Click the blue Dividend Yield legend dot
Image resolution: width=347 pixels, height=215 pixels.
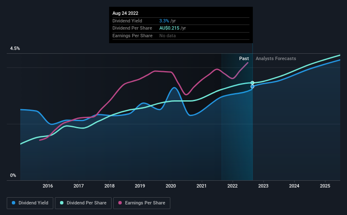point(14,203)
